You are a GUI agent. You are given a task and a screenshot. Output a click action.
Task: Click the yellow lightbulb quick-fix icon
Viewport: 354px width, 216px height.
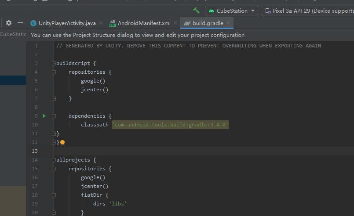click(x=62, y=143)
